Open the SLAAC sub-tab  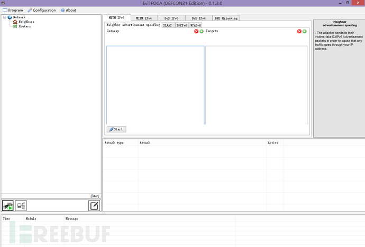[x=168, y=25]
